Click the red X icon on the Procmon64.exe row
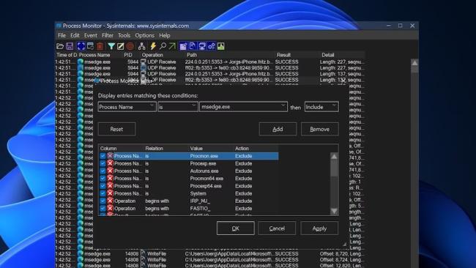The height and width of the screenshot is (268, 476). click(110, 179)
